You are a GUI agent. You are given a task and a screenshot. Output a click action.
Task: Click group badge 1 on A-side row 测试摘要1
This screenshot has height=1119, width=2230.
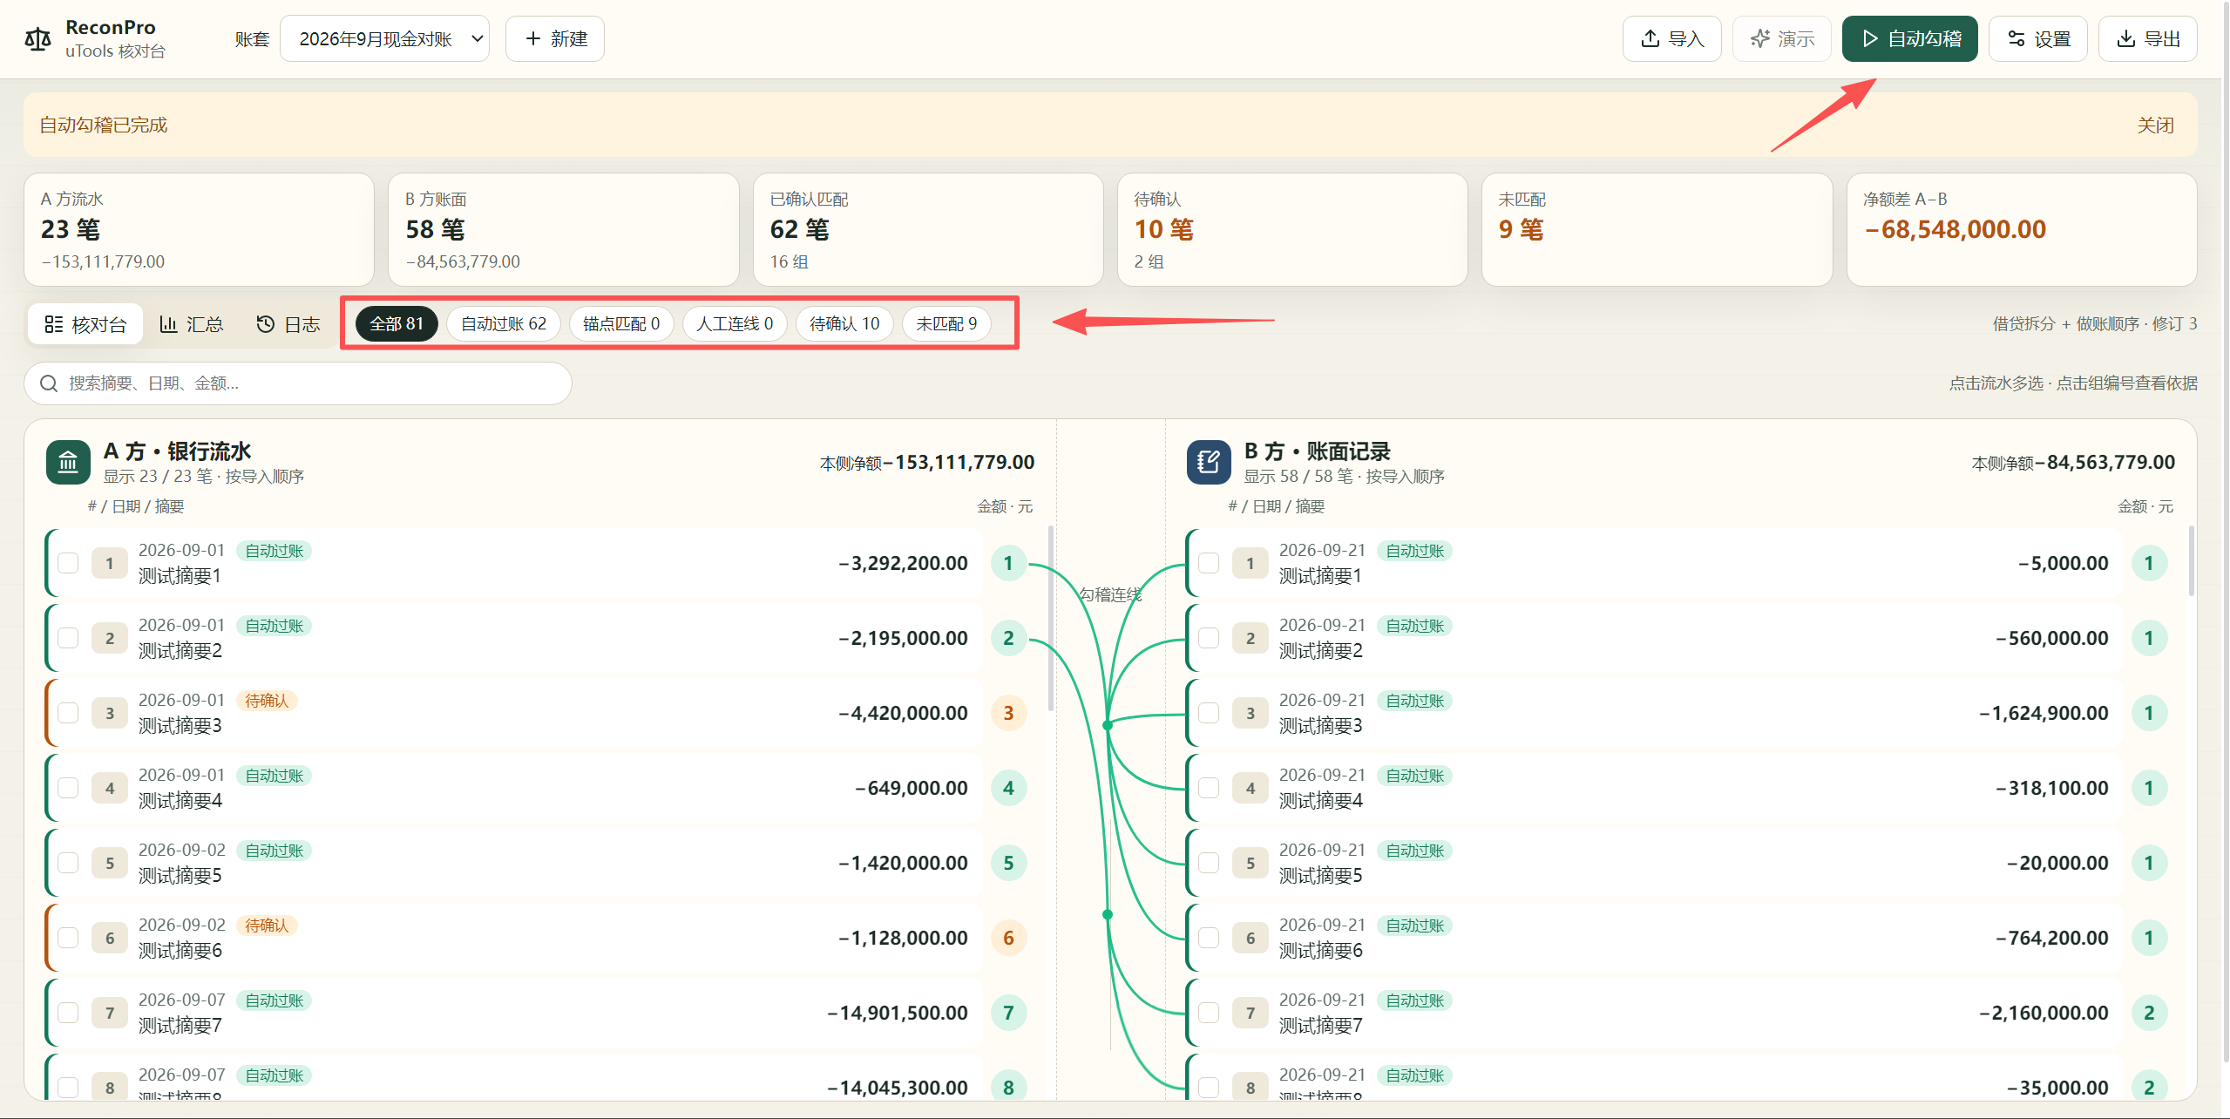[1008, 563]
